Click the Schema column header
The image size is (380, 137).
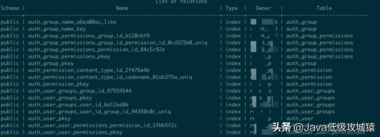point(10,8)
